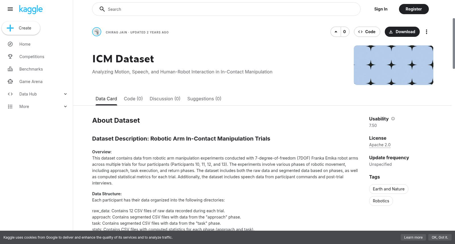Click the dataset cover image thumbnail
Screen dimensions: 455x244
pos(394,65)
